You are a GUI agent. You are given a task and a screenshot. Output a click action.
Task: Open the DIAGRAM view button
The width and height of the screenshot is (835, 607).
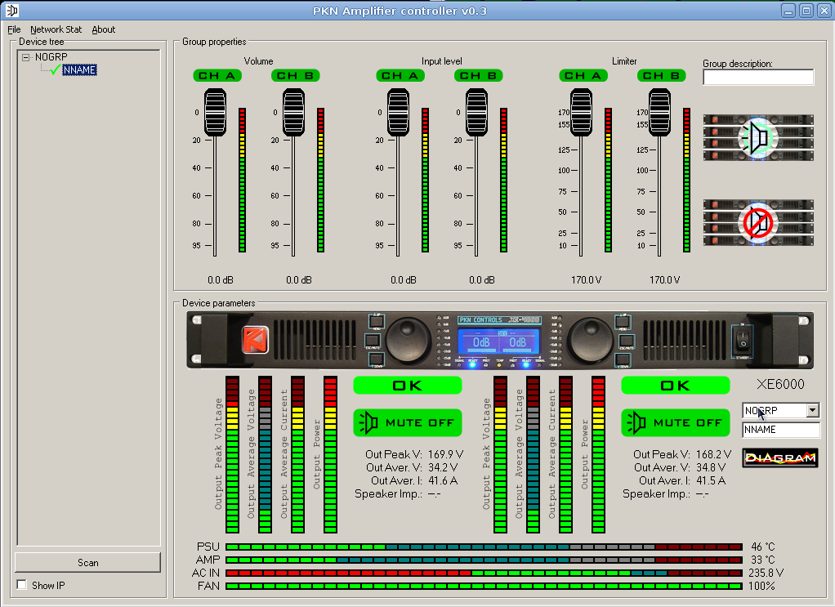[780, 458]
